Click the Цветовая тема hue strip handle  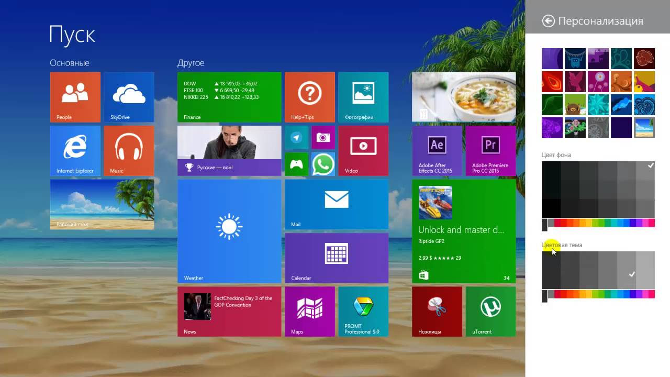[544, 296]
